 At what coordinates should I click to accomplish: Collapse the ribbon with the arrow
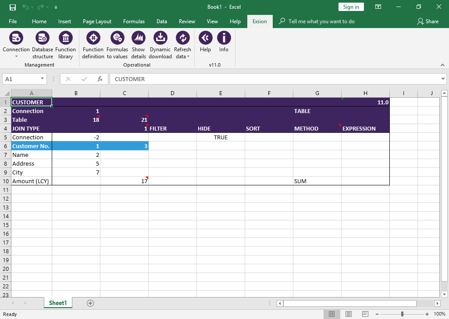(443, 65)
